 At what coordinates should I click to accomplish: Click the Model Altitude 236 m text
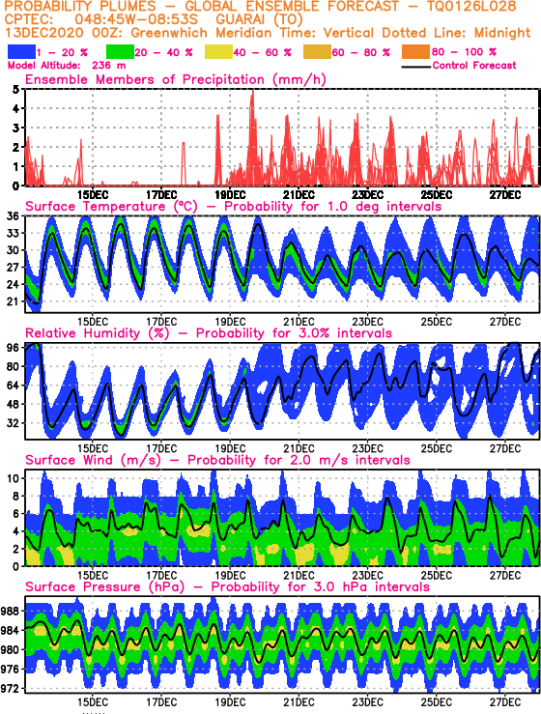(x=67, y=66)
